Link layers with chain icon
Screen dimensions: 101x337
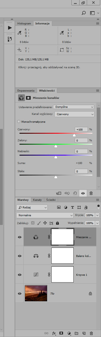(46, 333)
